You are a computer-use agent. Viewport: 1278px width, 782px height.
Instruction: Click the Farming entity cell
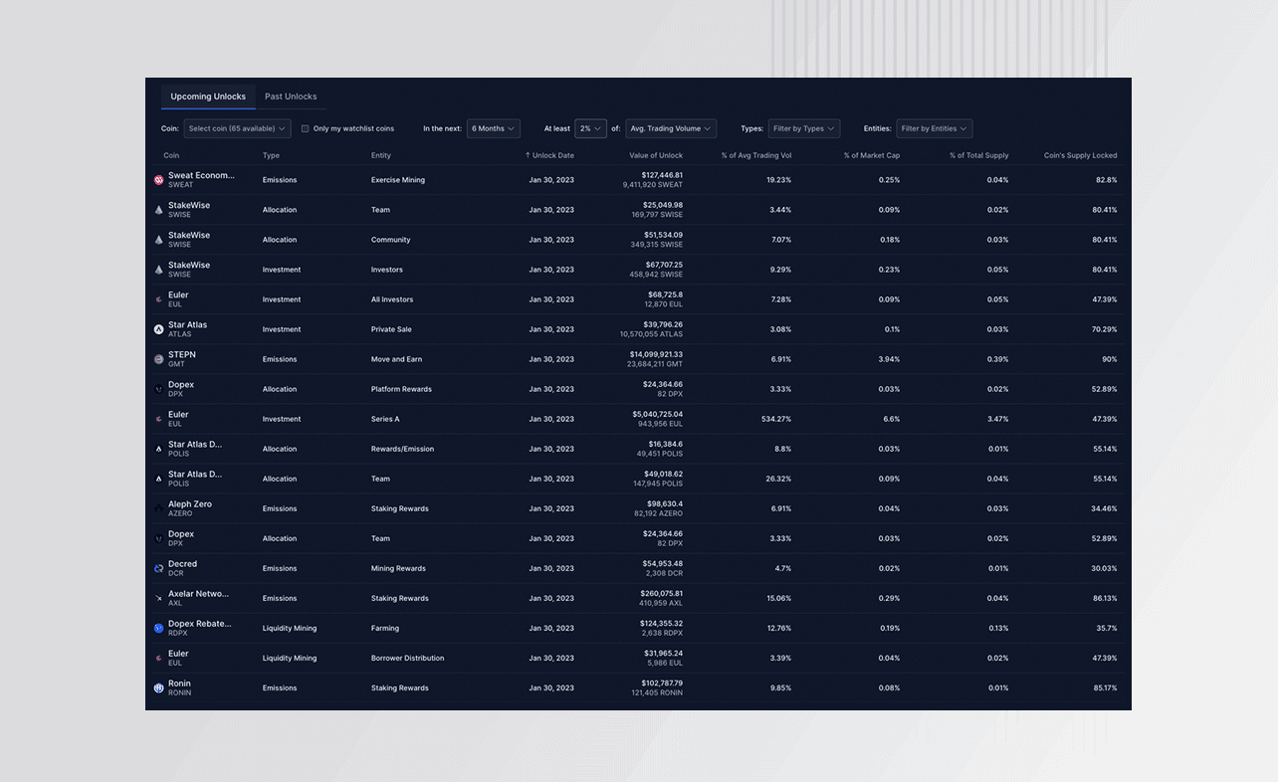tap(385, 628)
